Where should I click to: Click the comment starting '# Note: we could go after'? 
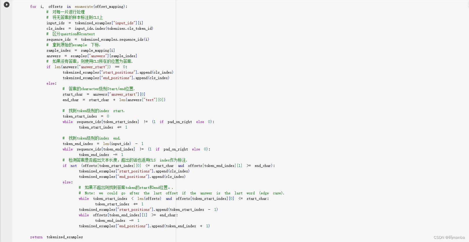pos(182,193)
